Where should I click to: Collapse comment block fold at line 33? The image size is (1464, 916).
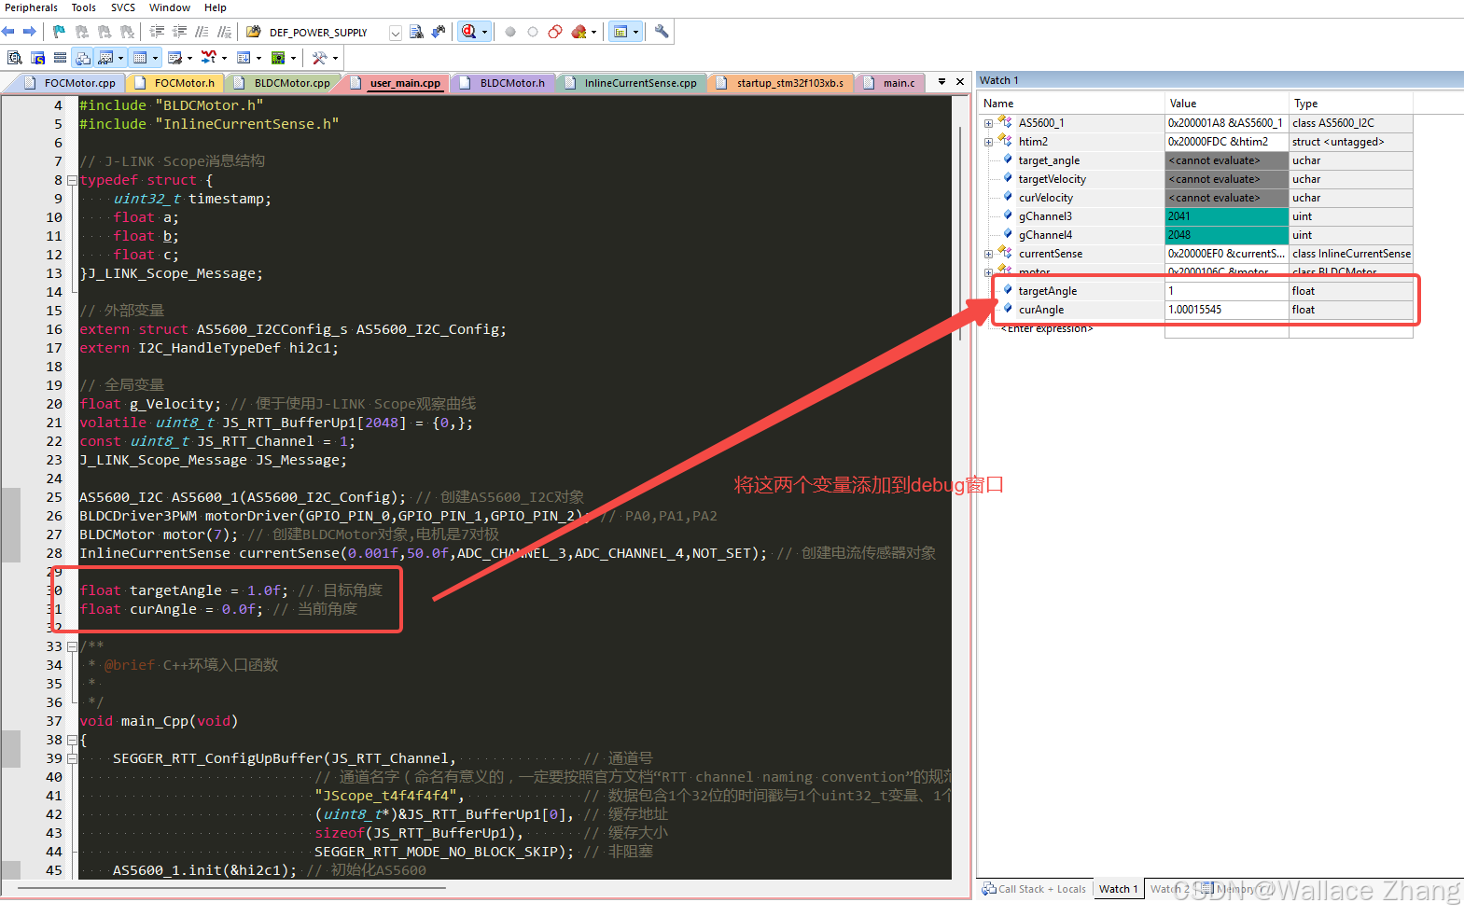coord(72,646)
